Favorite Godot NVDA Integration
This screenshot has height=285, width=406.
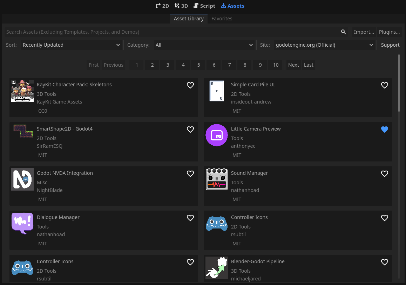coord(190,173)
